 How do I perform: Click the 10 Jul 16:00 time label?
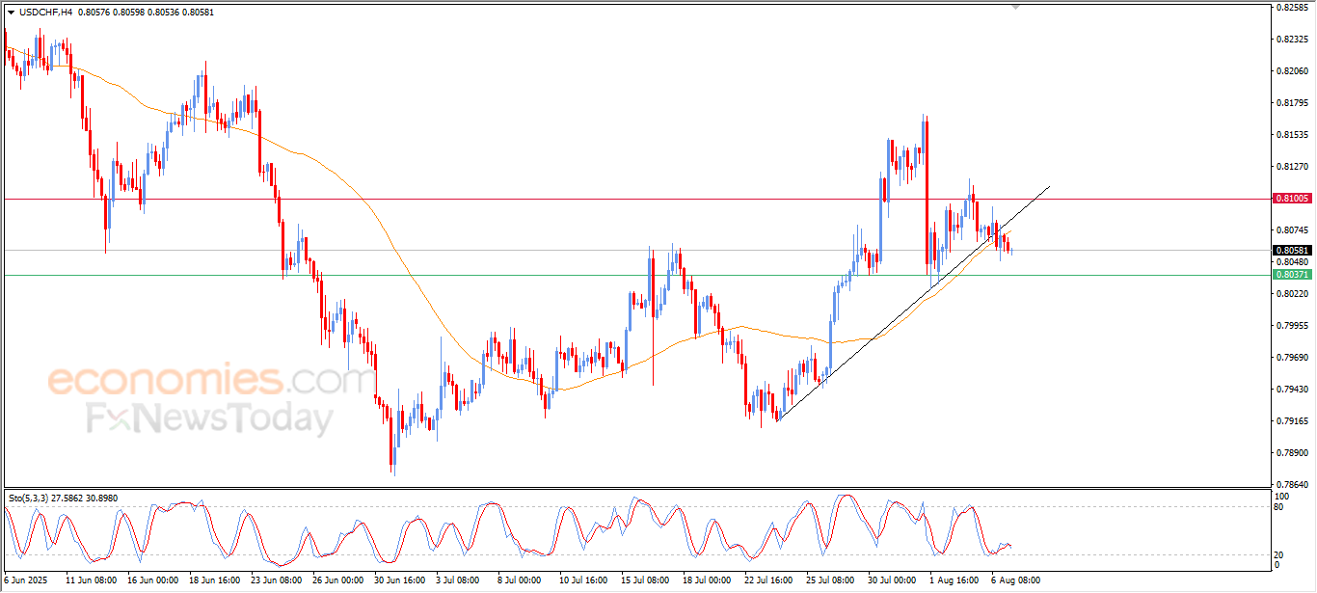click(x=582, y=581)
